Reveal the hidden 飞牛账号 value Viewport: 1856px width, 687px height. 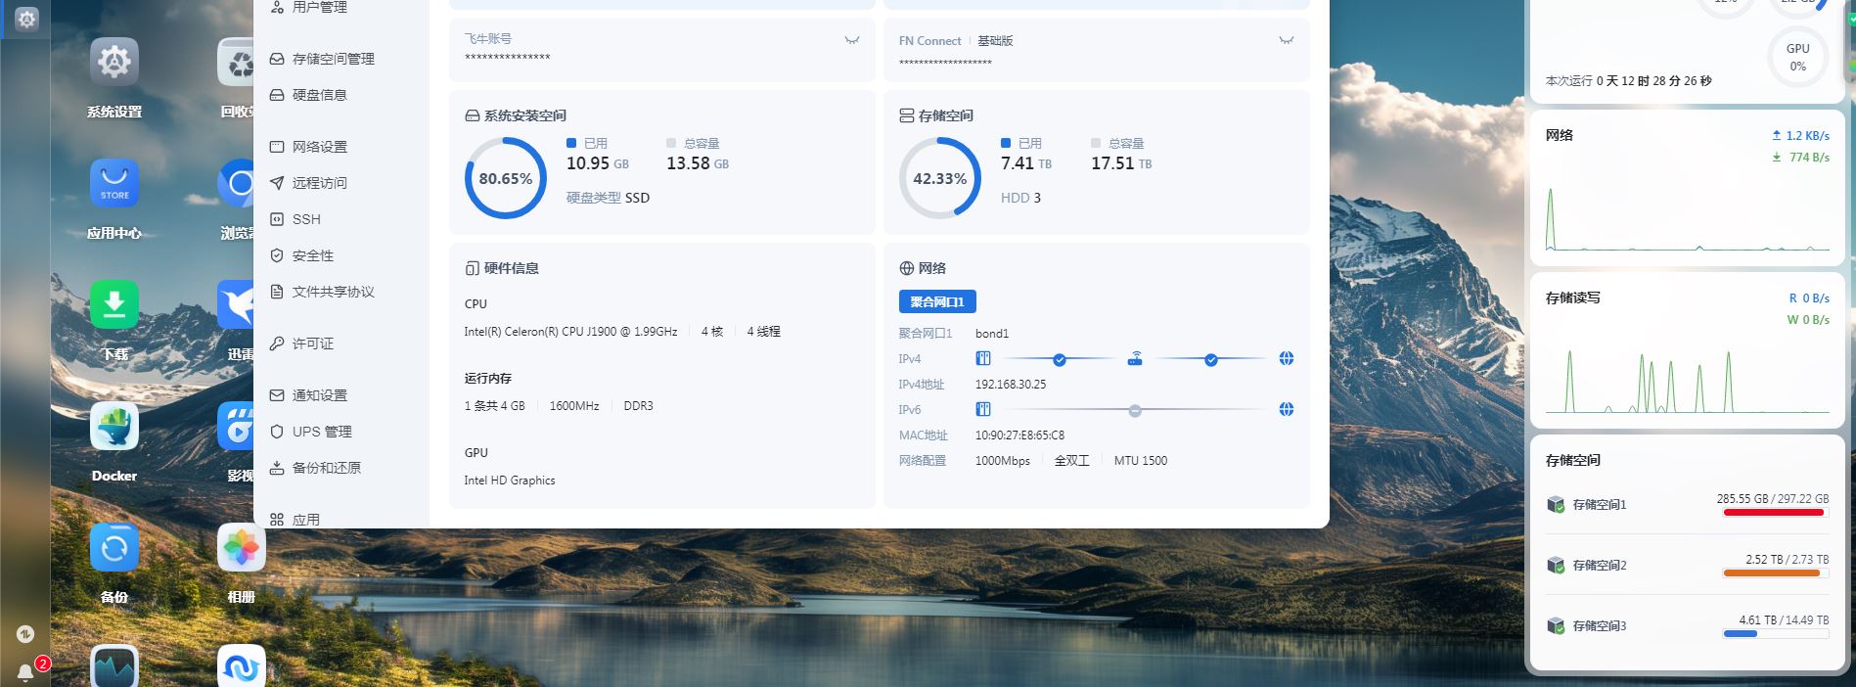coord(852,40)
